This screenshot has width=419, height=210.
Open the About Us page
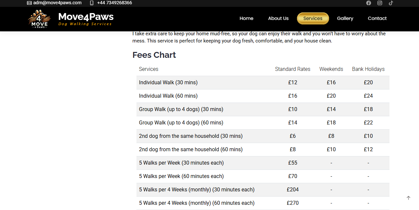click(278, 18)
